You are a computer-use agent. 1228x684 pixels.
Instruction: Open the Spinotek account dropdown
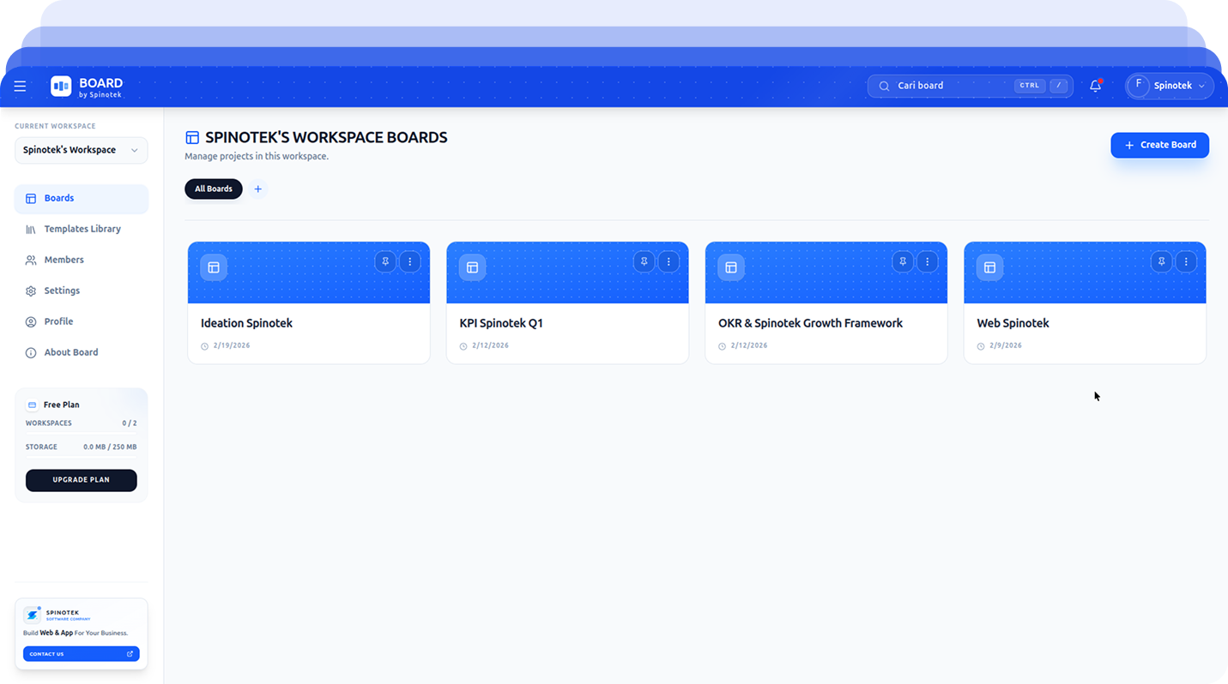click(1169, 86)
